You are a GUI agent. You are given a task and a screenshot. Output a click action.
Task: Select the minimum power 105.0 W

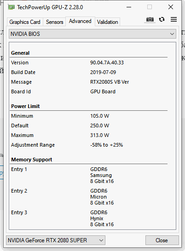click(99, 116)
